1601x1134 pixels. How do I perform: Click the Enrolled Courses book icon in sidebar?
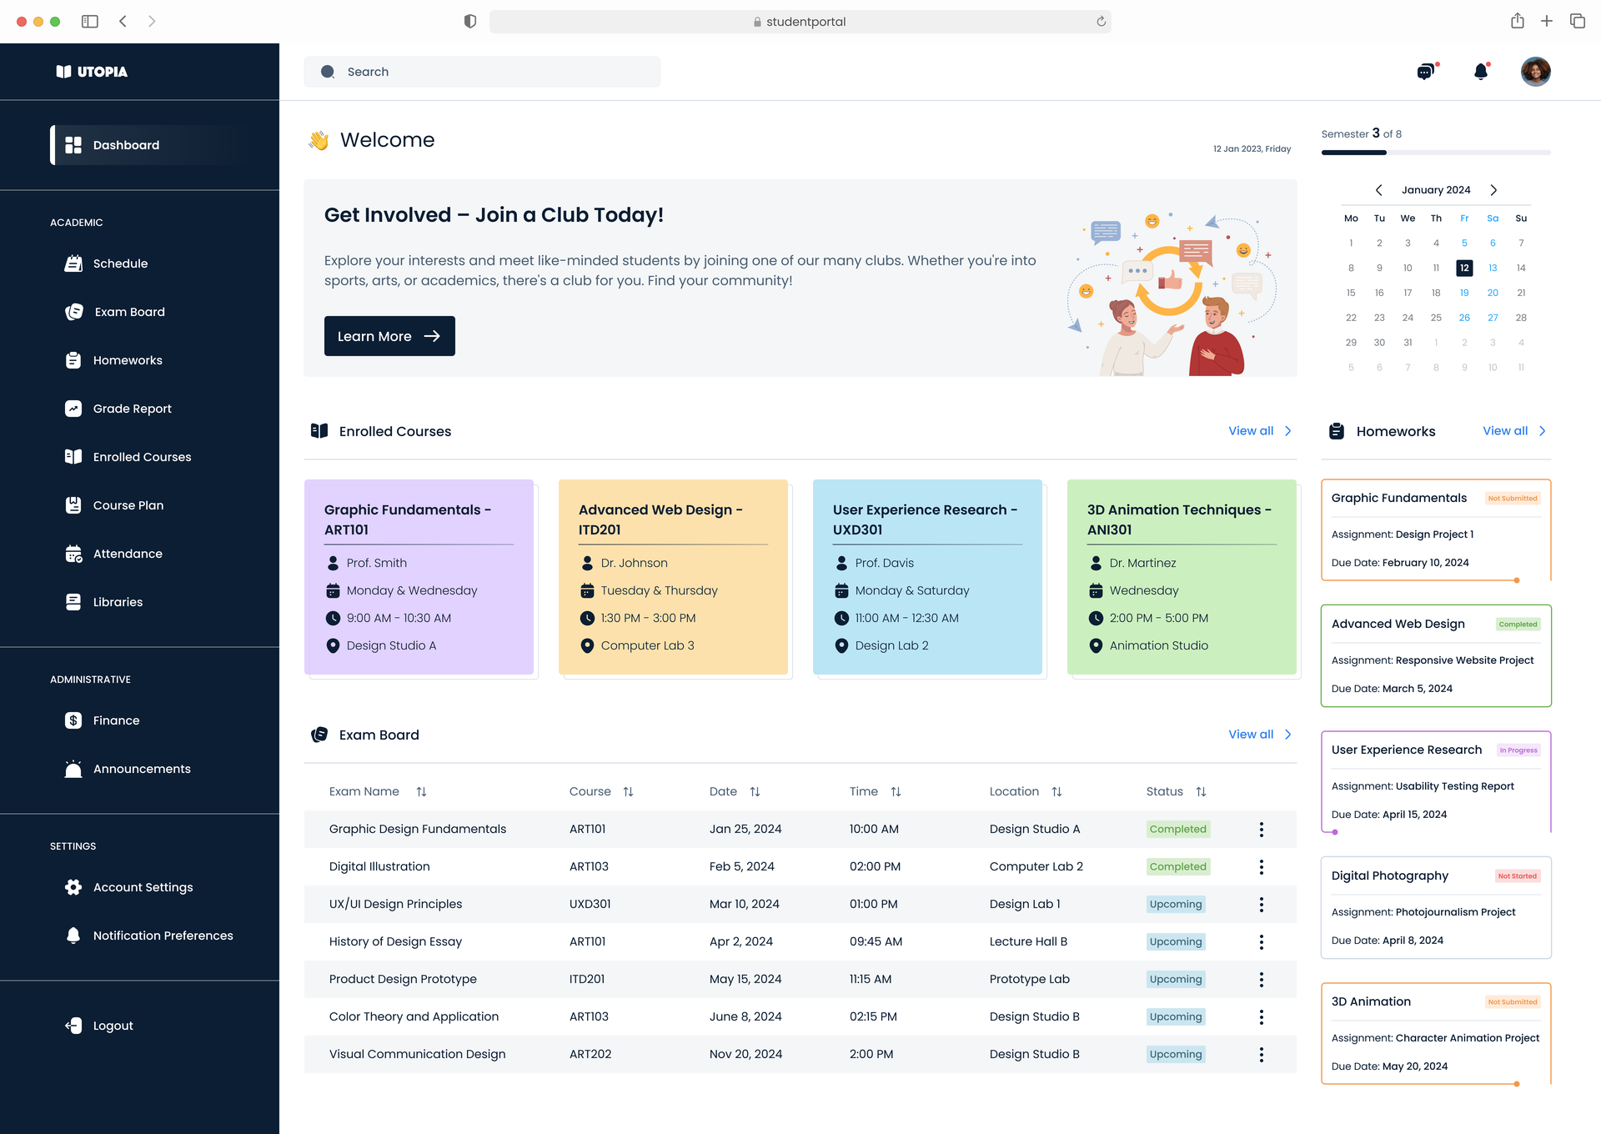[x=73, y=457]
